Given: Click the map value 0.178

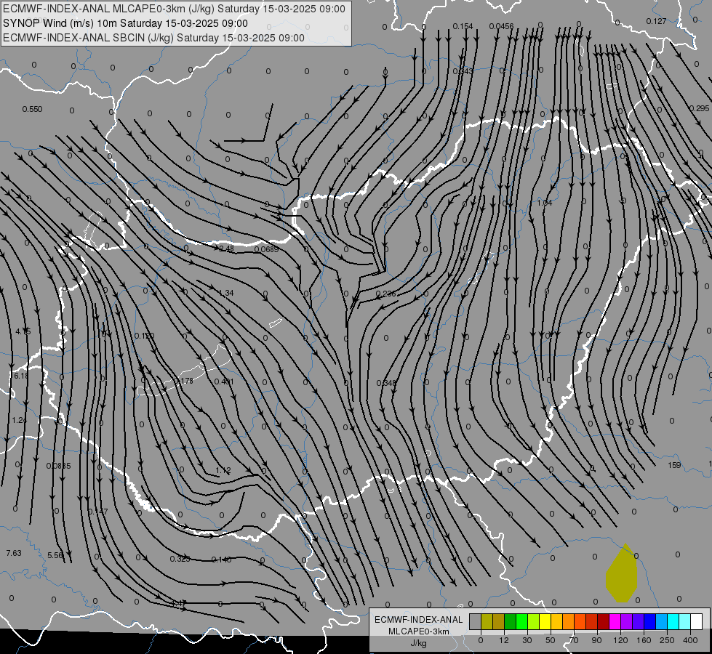Looking at the screenshot, I should [x=183, y=381].
